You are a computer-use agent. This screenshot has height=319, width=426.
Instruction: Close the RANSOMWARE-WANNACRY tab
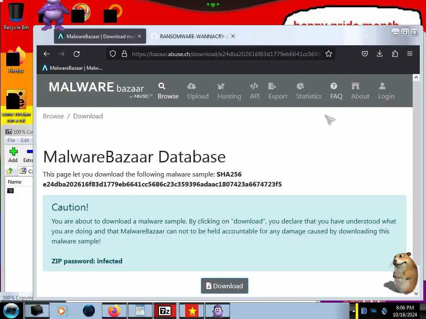pos(233,36)
